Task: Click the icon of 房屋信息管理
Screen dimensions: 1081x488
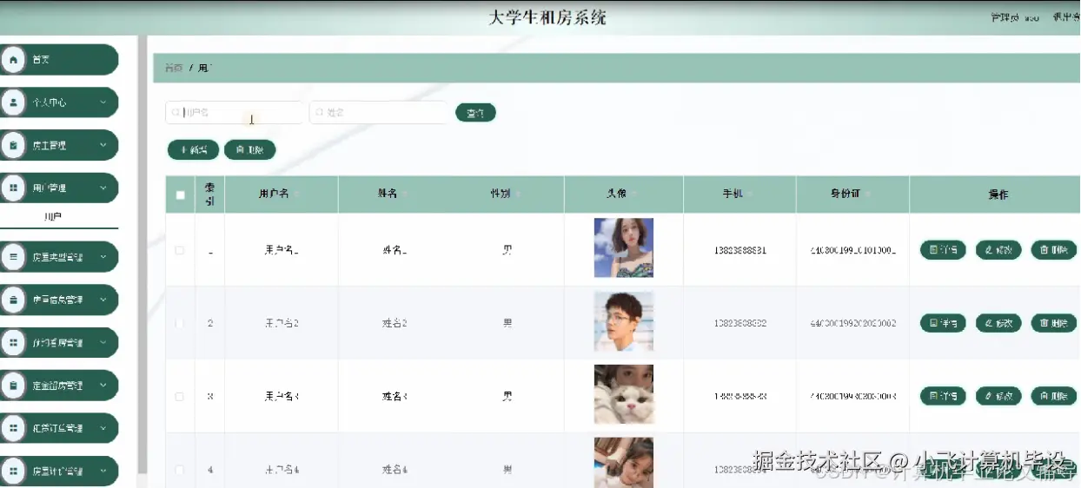Action: click(13, 300)
